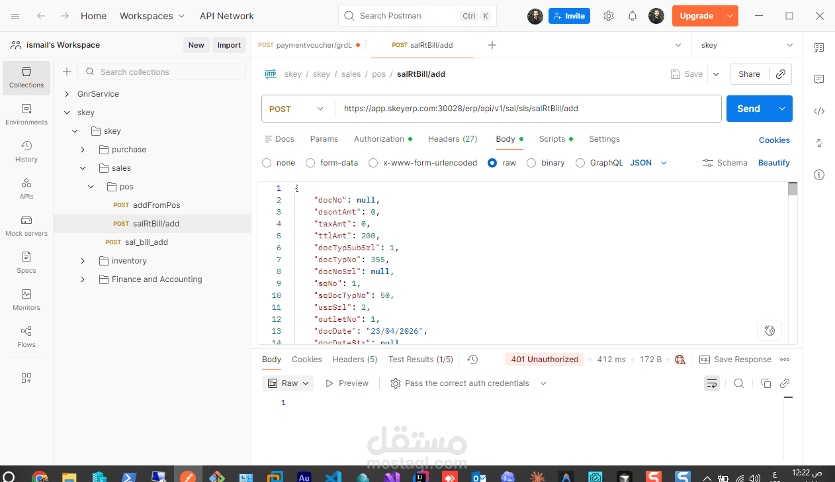The image size is (835, 482).
Task: Select the raw body type
Action: (x=492, y=163)
